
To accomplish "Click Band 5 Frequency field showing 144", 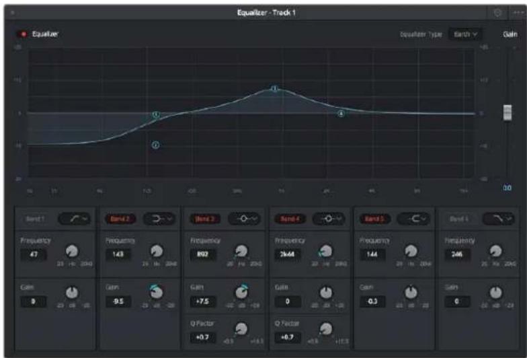I will (372, 254).
